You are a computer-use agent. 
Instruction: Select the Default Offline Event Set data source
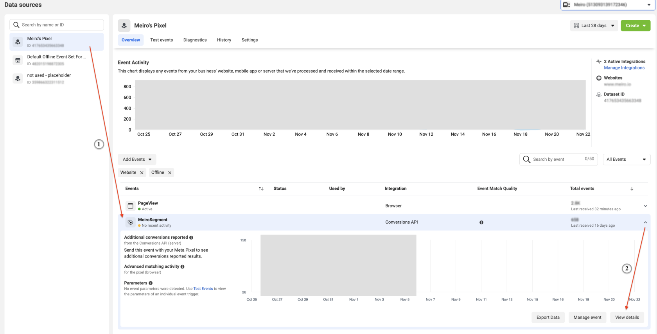click(57, 60)
